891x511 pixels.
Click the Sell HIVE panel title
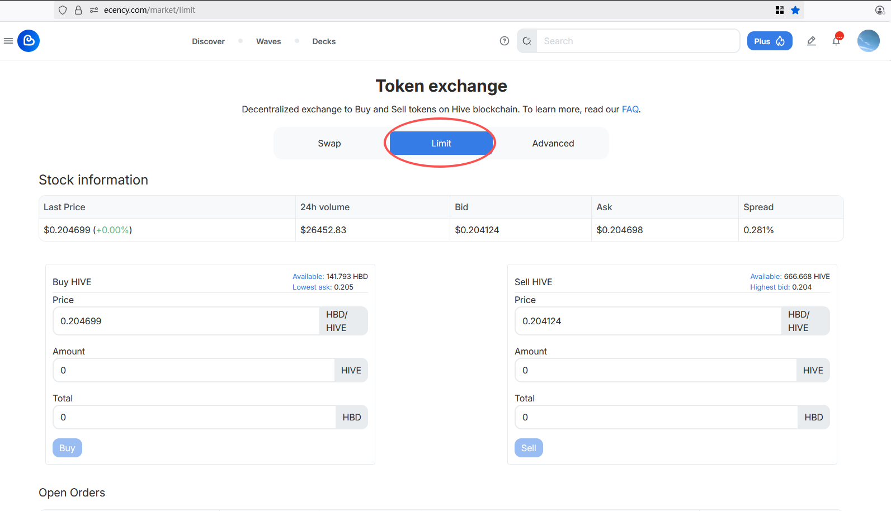pos(534,282)
